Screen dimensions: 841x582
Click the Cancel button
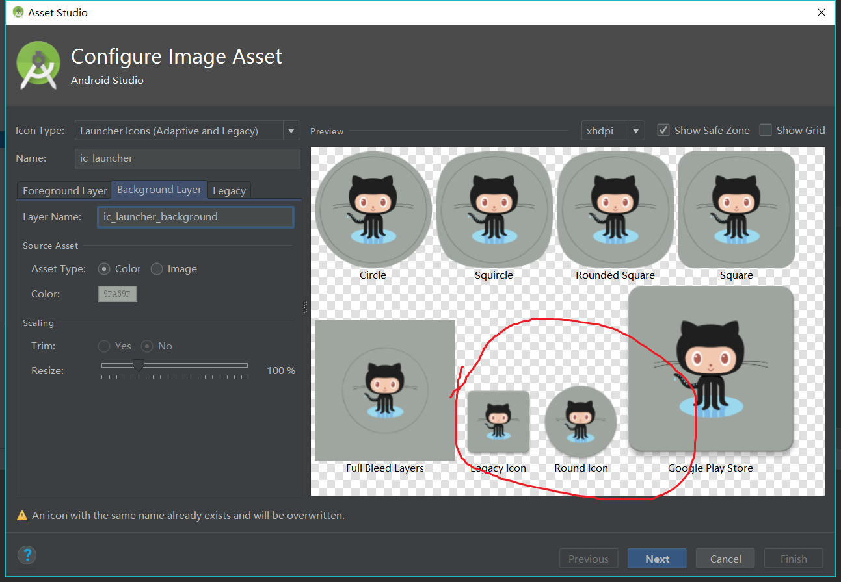725,559
